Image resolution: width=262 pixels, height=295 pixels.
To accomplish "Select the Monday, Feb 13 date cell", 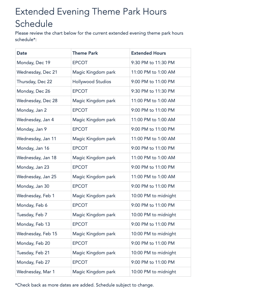I will [x=33, y=224].
